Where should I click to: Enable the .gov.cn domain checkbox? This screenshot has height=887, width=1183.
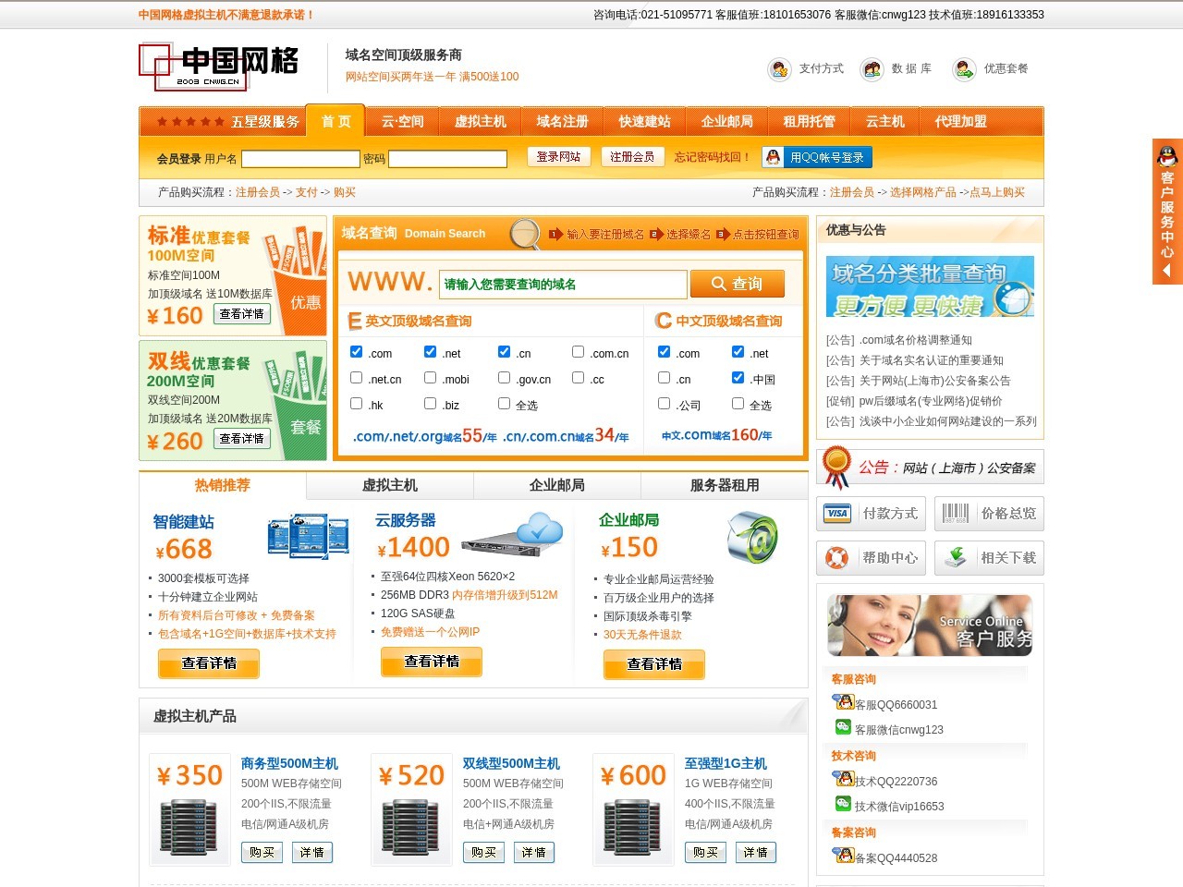(504, 377)
